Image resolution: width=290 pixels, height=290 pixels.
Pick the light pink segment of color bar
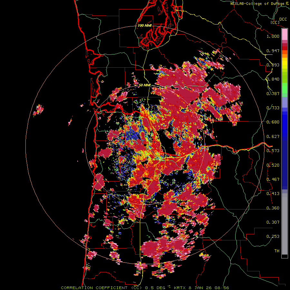click(285, 34)
